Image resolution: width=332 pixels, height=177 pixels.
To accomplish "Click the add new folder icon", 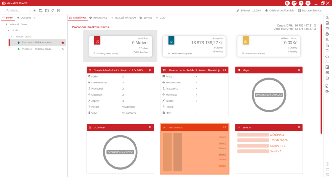I will point(41,11).
